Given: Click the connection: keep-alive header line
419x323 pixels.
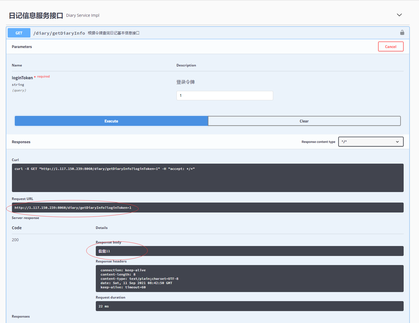Looking at the screenshot, I should click(x=123, y=270).
